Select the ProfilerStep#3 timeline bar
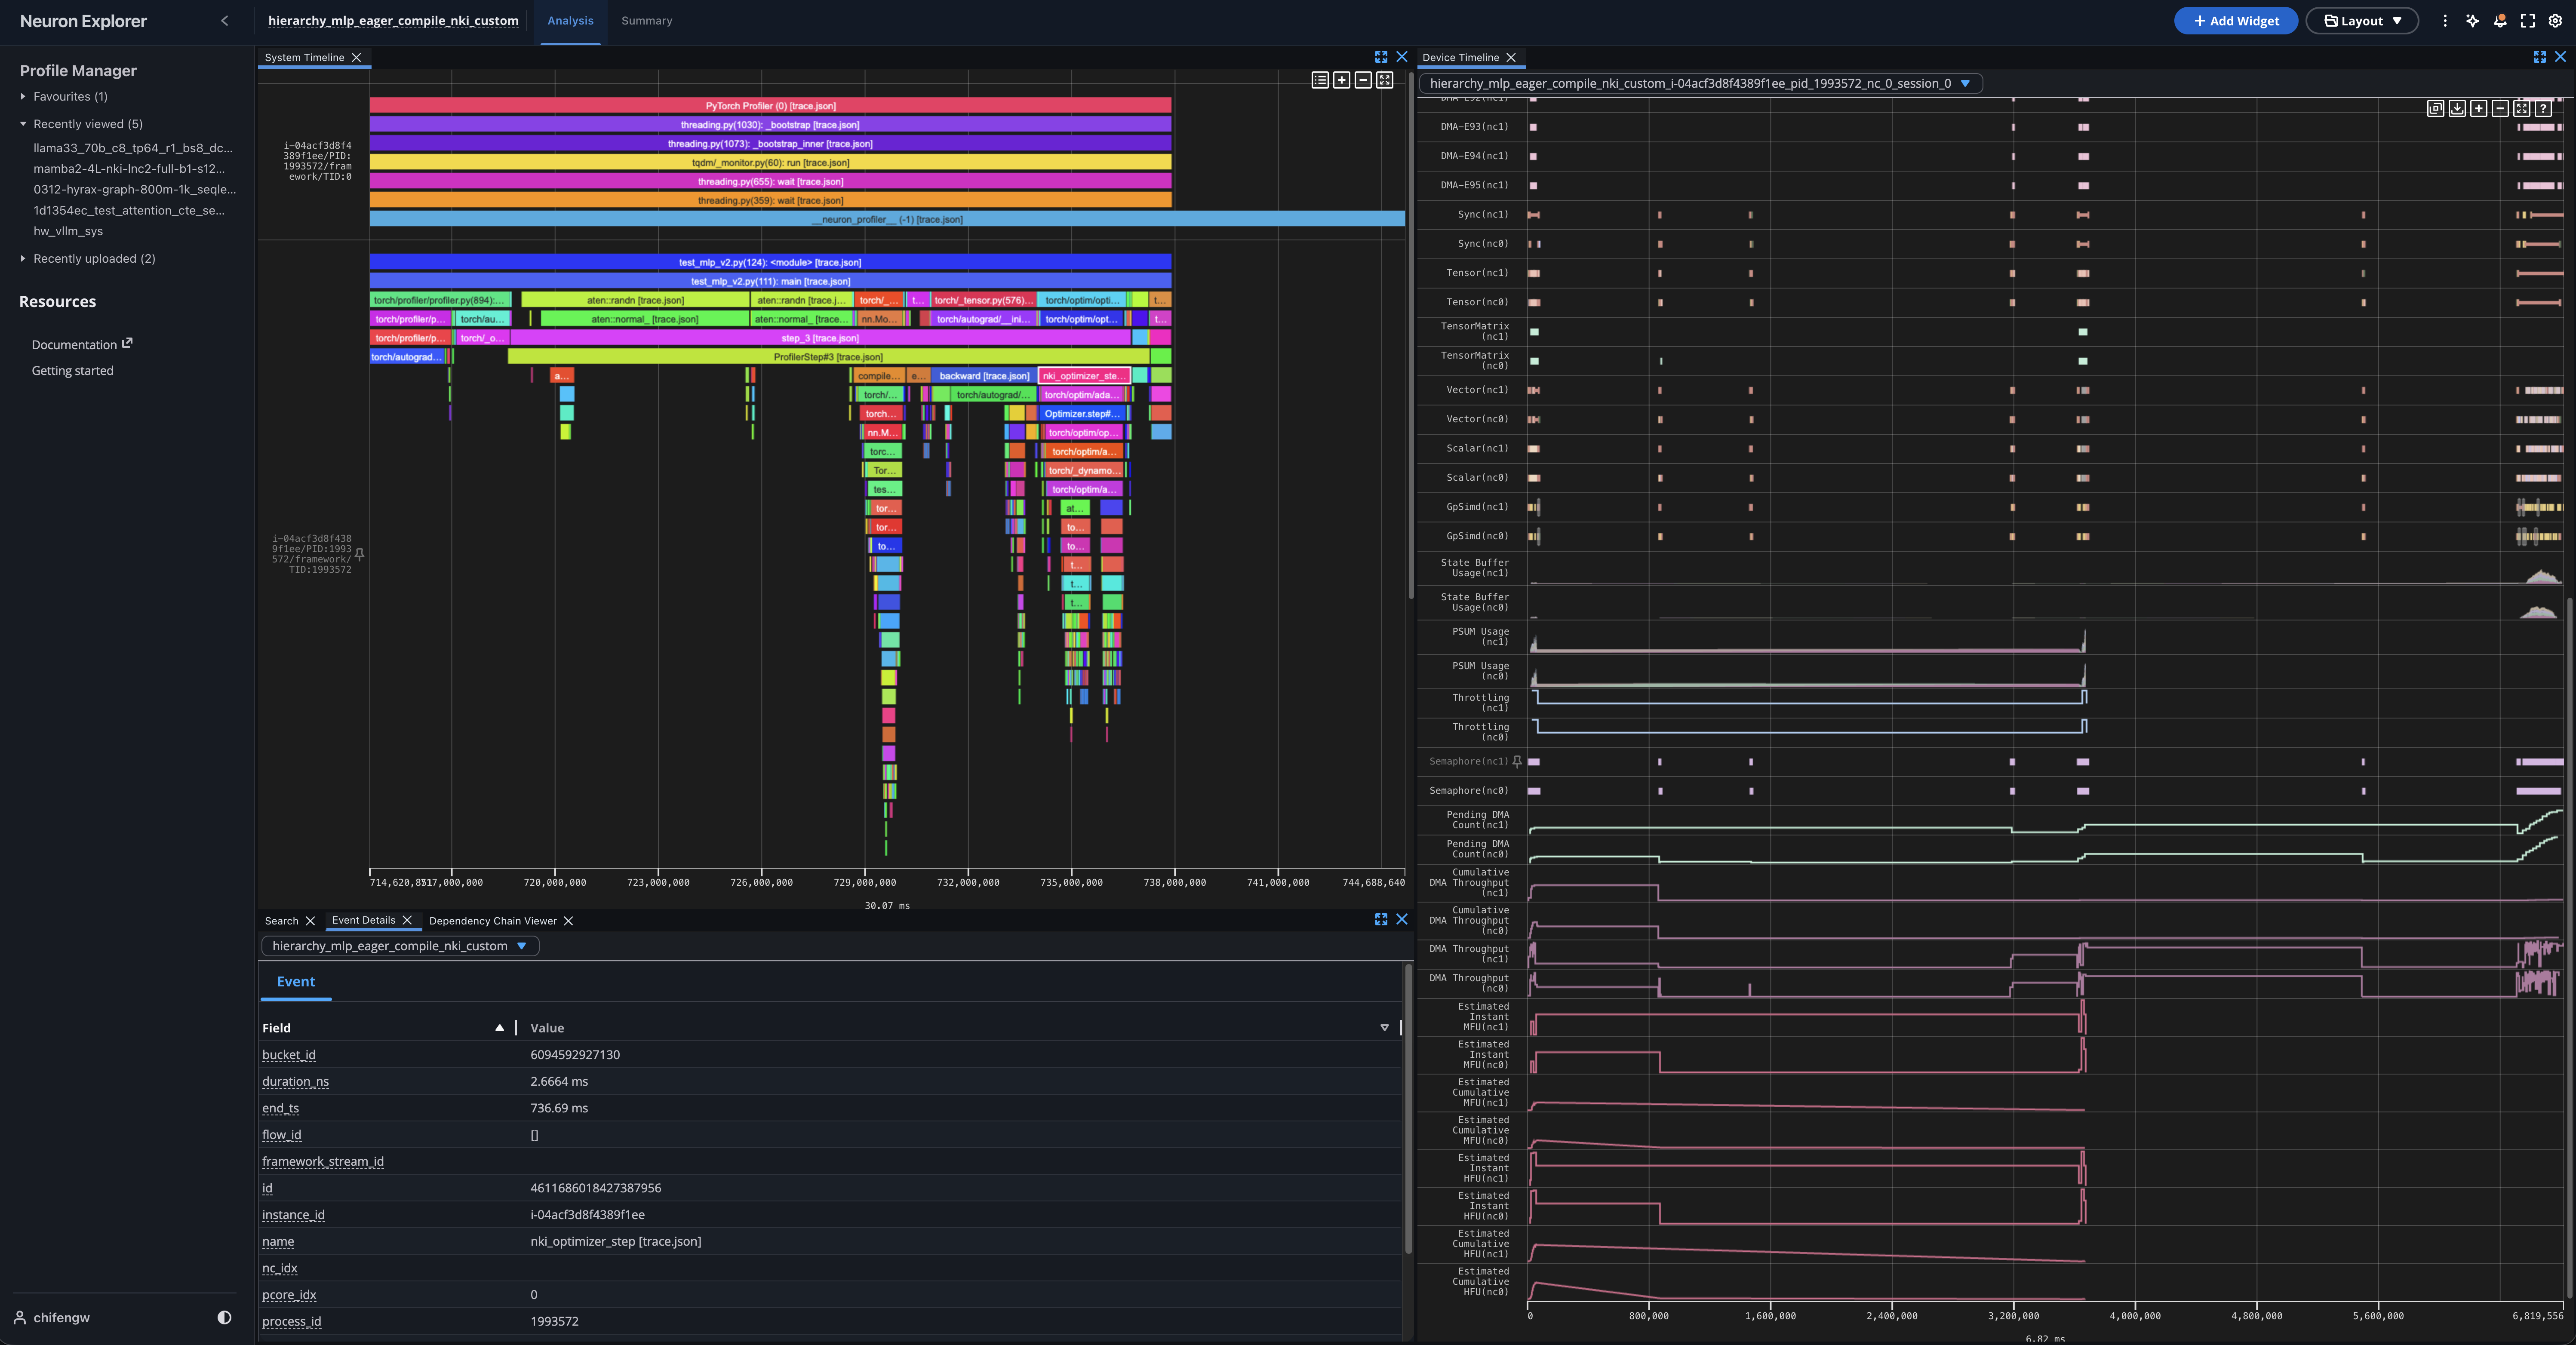This screenshot has width=2576, height=1345. [x=828, y=357]
